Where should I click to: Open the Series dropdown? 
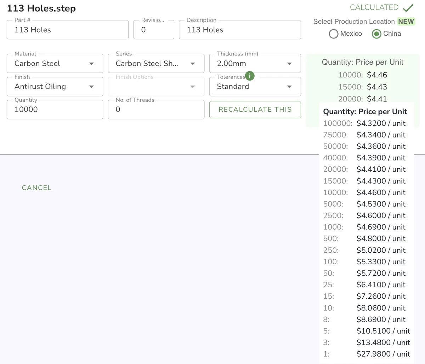tap(156, 64)
